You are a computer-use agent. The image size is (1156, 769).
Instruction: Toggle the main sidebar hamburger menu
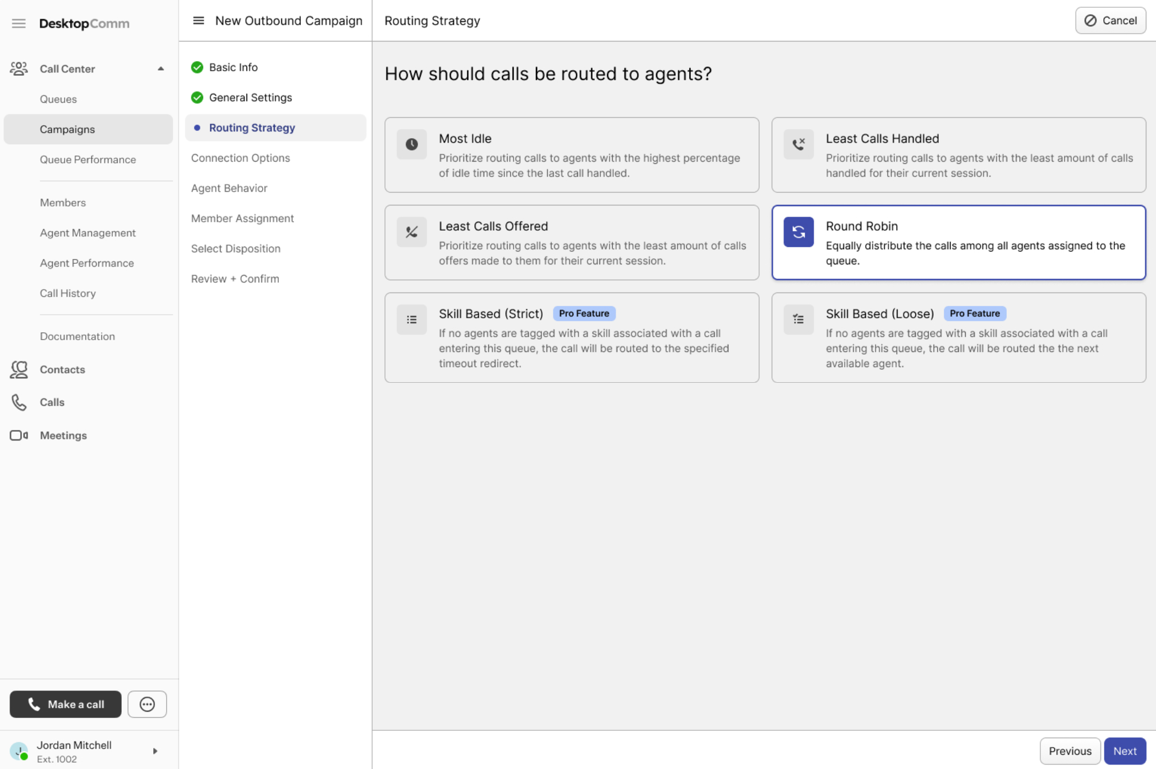pos(19,24)
